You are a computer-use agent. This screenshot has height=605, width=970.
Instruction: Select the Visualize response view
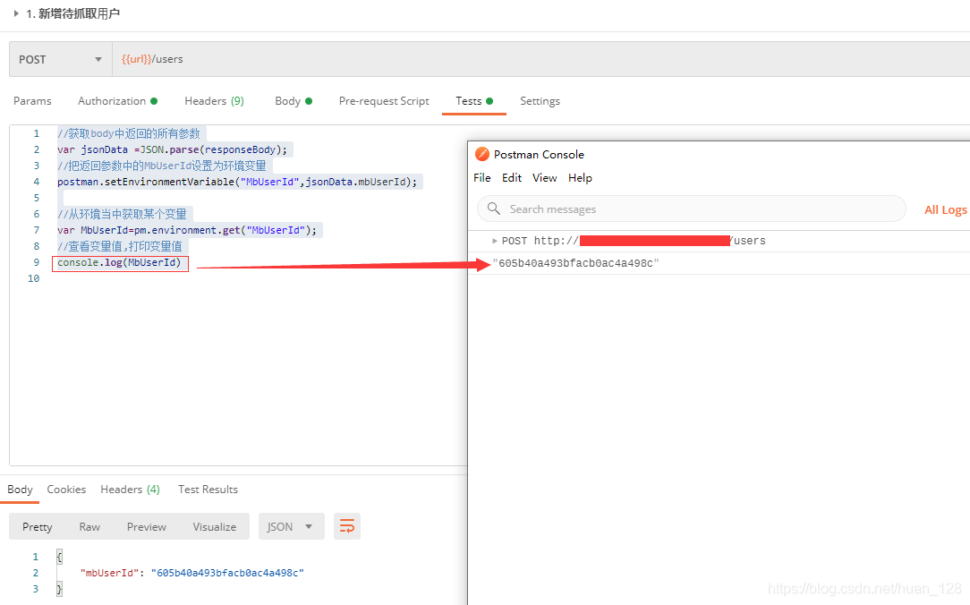click(215, 526)
